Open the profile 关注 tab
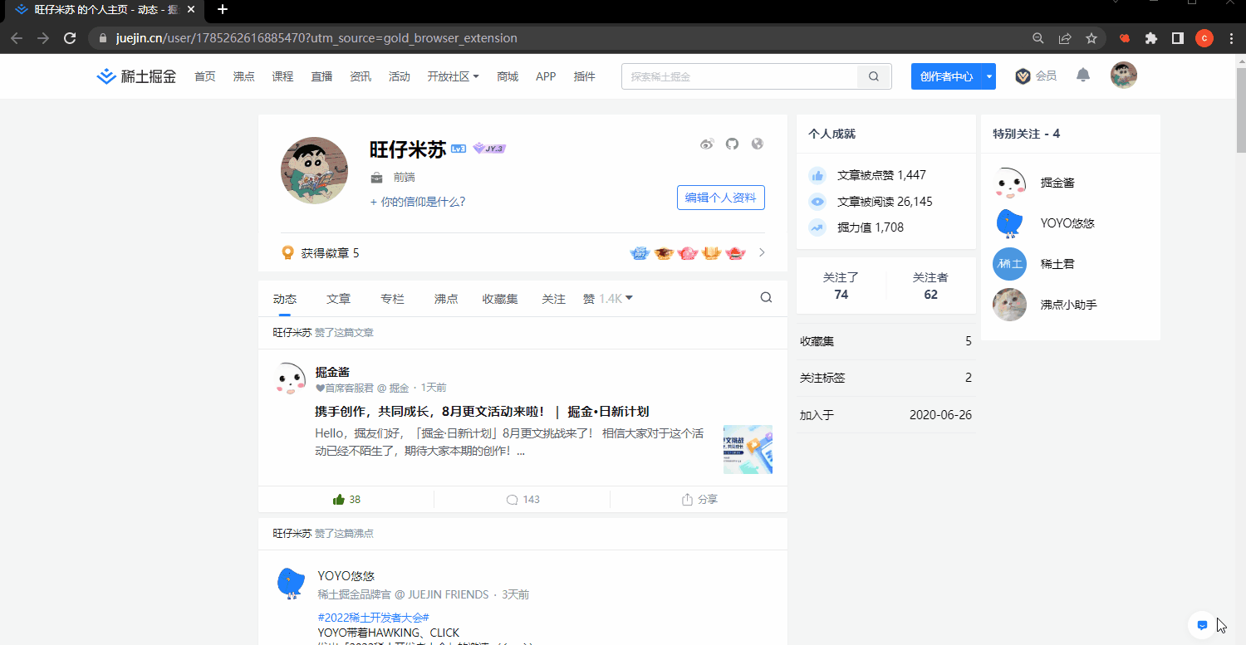This screenshot has width=1246, height=645. pos(554,299)
